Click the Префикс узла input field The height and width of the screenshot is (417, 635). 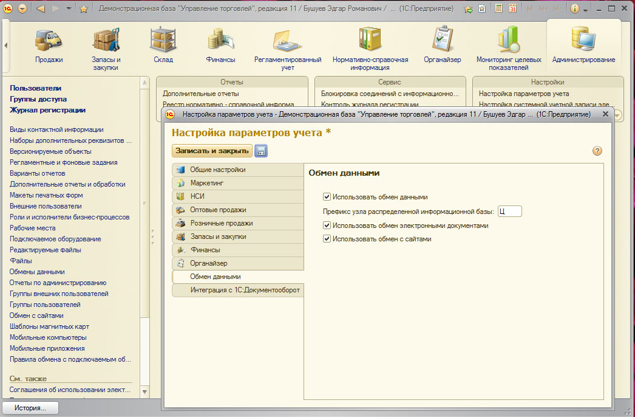tap(509, 212)
